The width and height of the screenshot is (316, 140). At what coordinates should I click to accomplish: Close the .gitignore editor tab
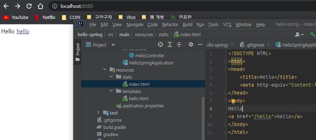click(x=268, y=45)
